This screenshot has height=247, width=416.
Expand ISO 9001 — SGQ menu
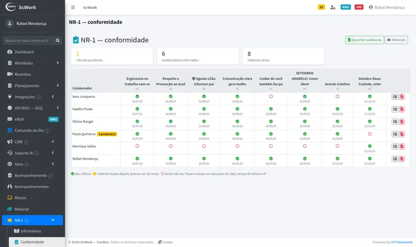coord(32,108)
